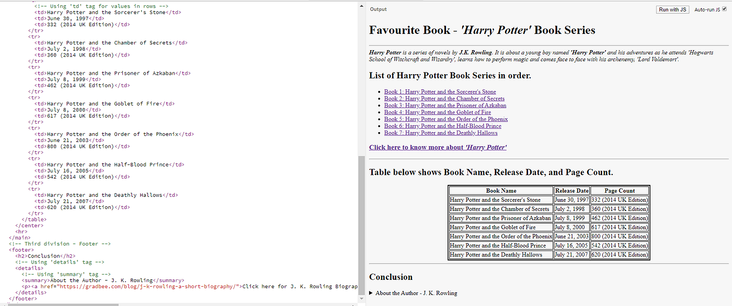This screenshot has height=306, width=732.
Task: Click the "Conclusion" heading in the output
Action: click(391, 277)
